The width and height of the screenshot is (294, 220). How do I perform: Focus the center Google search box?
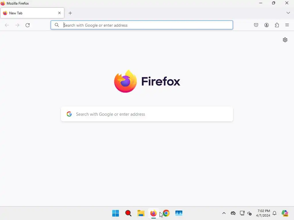[x=147, y=114]
